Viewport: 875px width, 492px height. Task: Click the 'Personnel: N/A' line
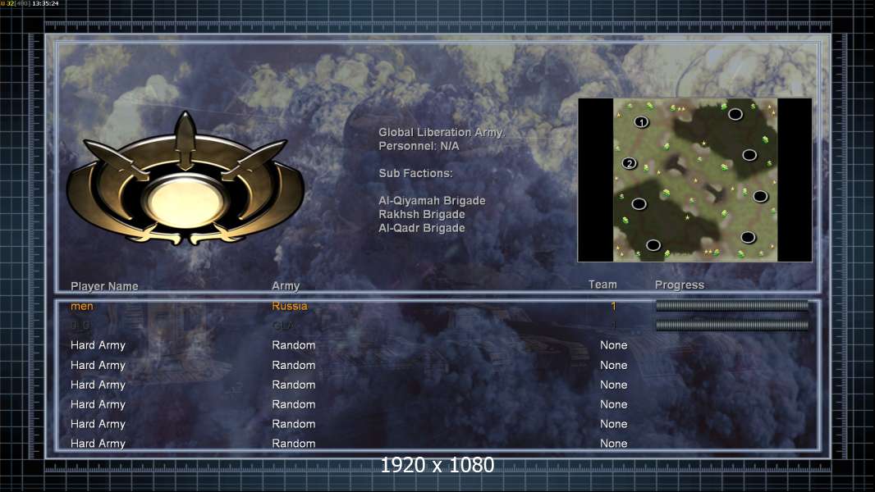click(419, 146)
